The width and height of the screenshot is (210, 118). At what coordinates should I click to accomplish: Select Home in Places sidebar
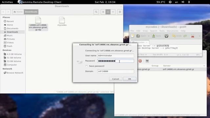coord(10,25)
